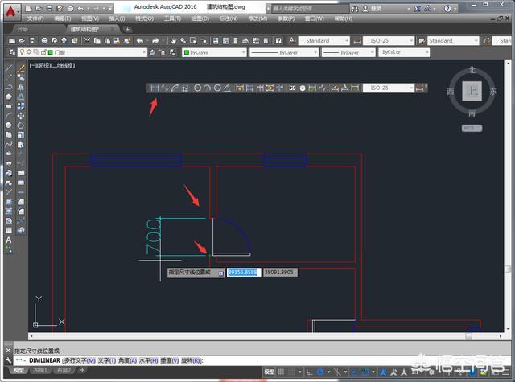Click the Redo arrow in standard toolbar
515x382 pixels.
155,41
